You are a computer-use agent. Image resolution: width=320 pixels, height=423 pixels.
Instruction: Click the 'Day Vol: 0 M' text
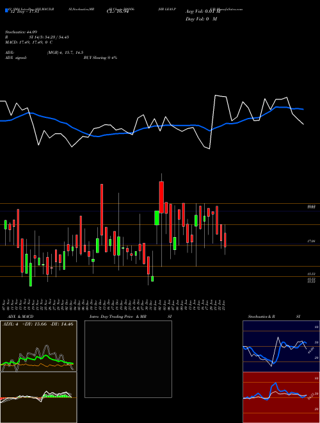point(201,19)
